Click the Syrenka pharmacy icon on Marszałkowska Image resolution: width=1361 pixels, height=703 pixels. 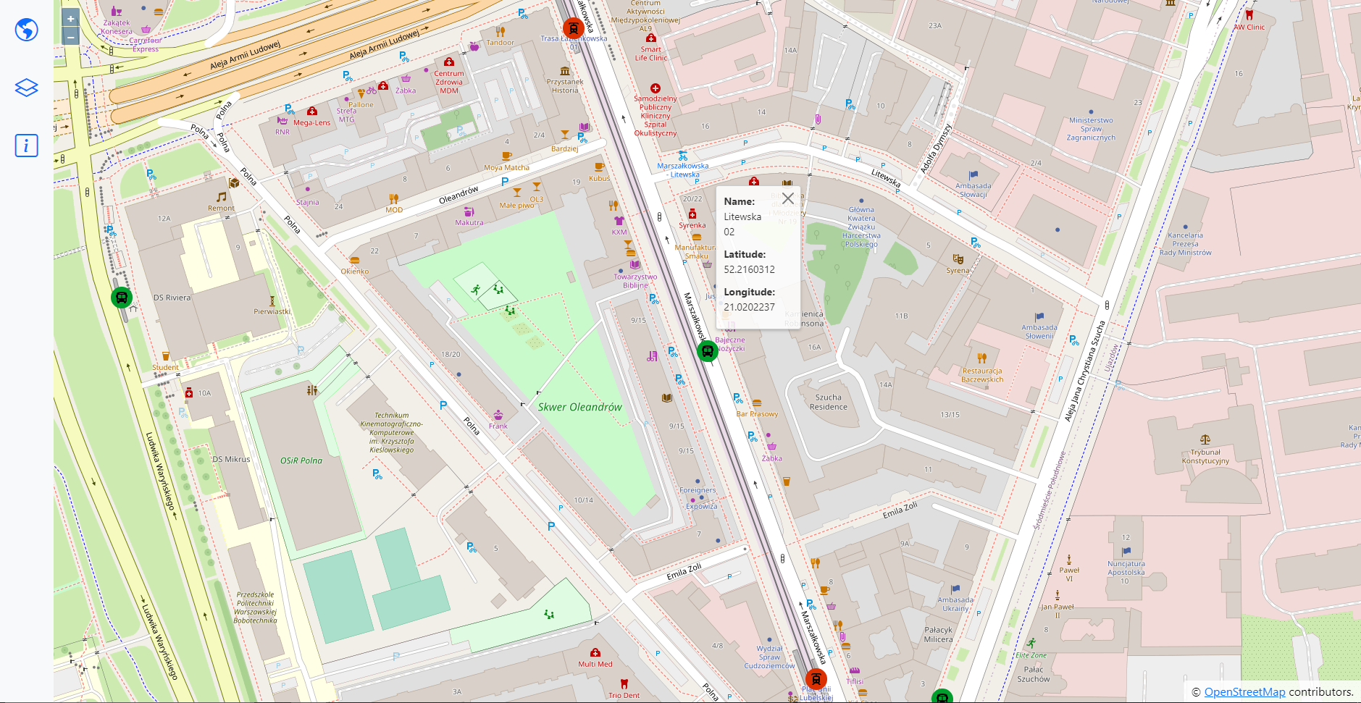[692, 214]
